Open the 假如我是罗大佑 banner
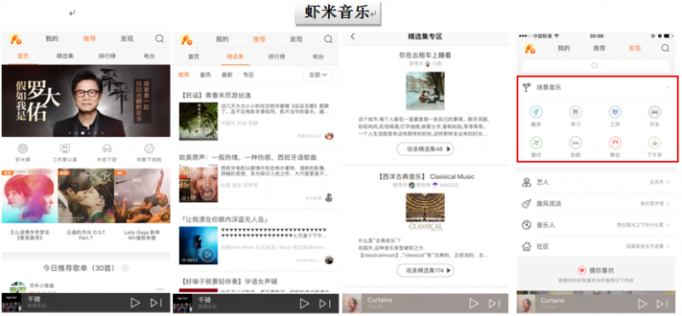 86,101
